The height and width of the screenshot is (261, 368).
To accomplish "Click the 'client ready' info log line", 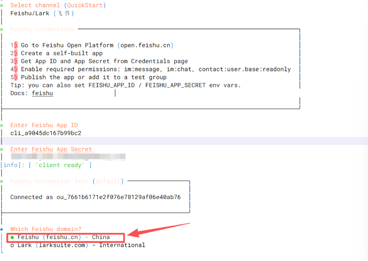I will click(x=46, y=165).
